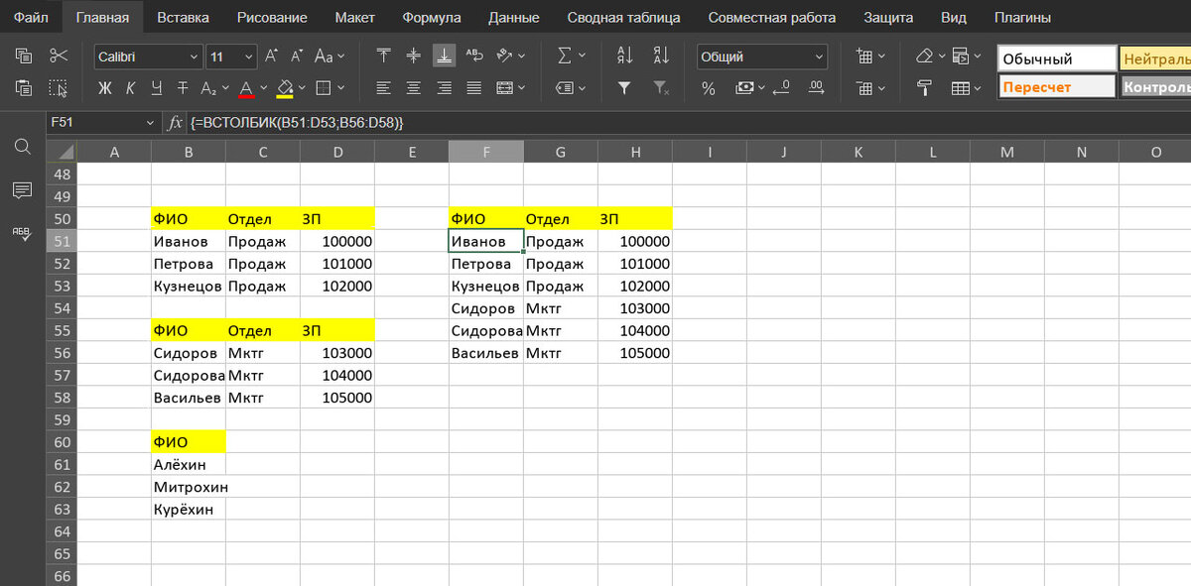The image size is (1191, 586).
Task: Open the fill color dropdown arrow
Action: coord(303,88)
